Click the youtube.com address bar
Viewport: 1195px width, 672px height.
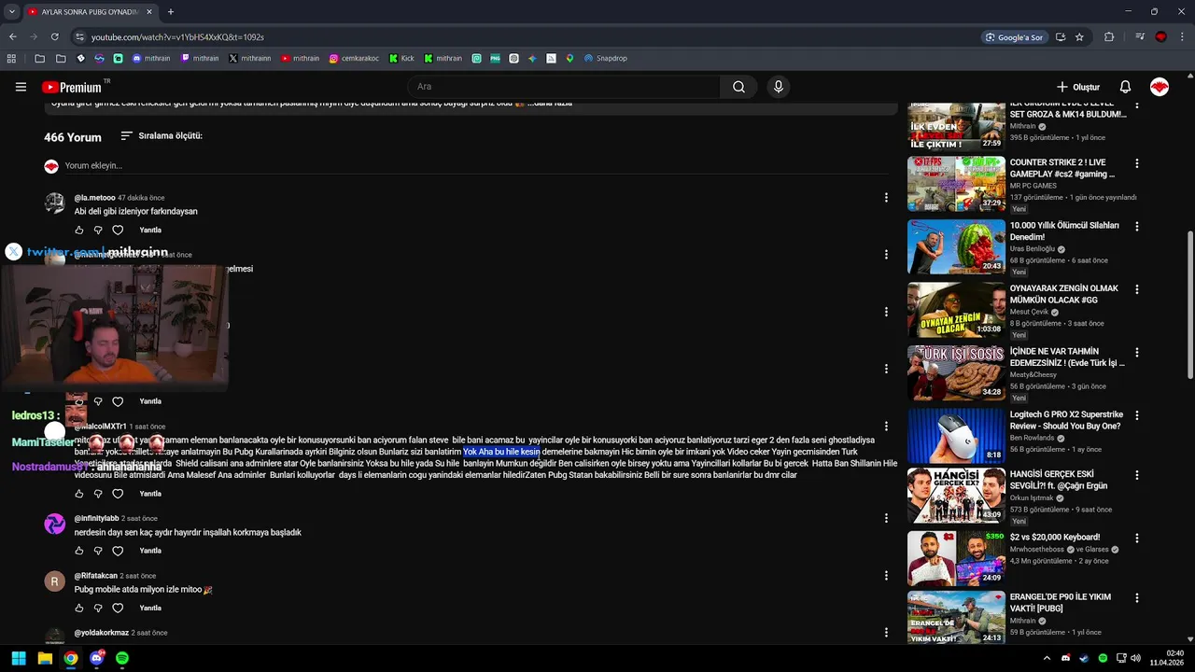pyautogui.click(x=523, y=37)
